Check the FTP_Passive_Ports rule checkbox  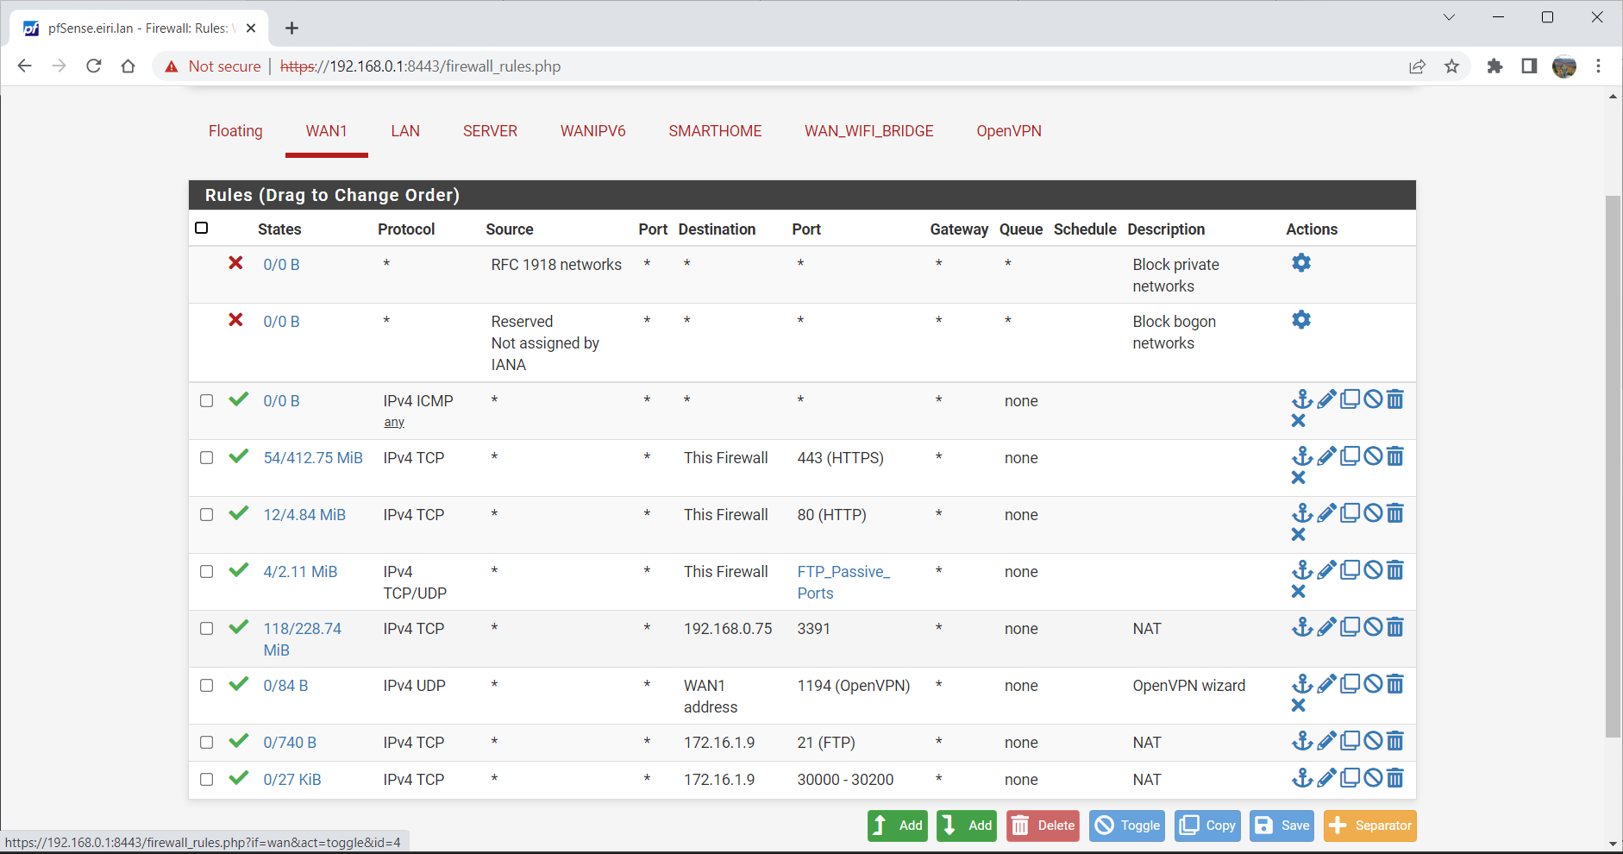(x=206, y=571)
